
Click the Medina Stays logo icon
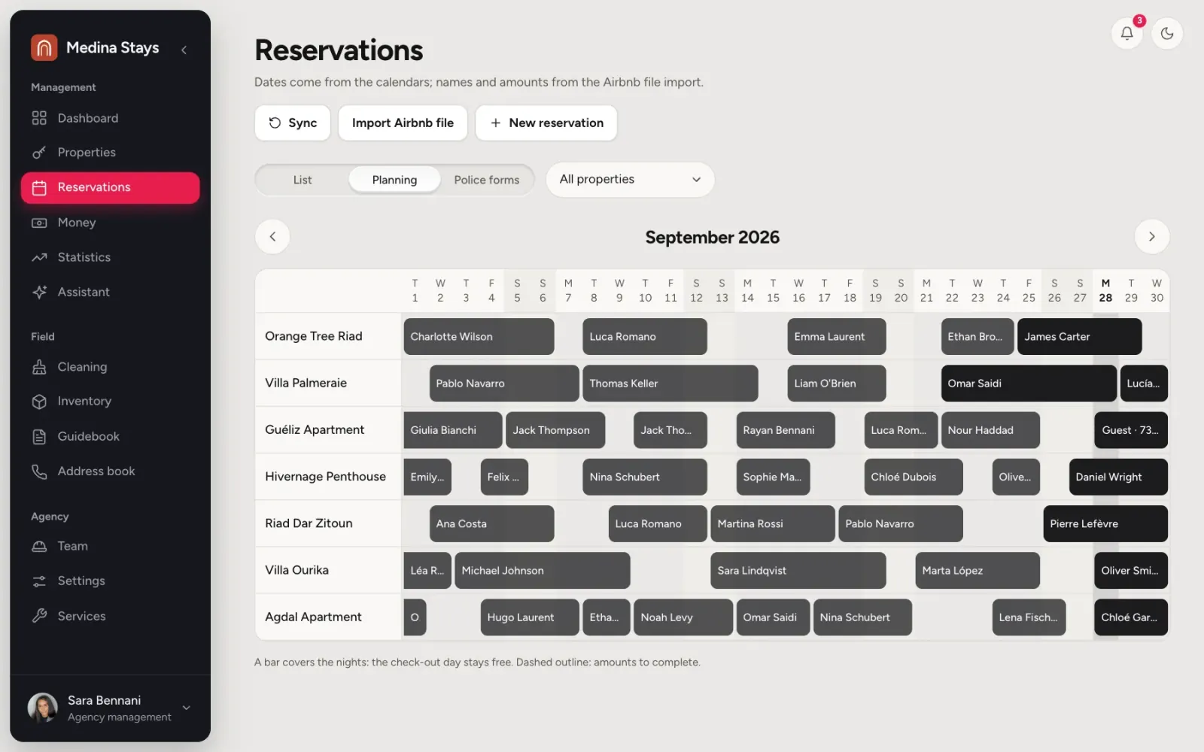point(44,47)
